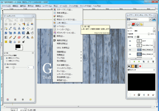The image size is (159, 111).
Task: Choose the 線形ヒストグラム radio option
Action: pos(7,58)
